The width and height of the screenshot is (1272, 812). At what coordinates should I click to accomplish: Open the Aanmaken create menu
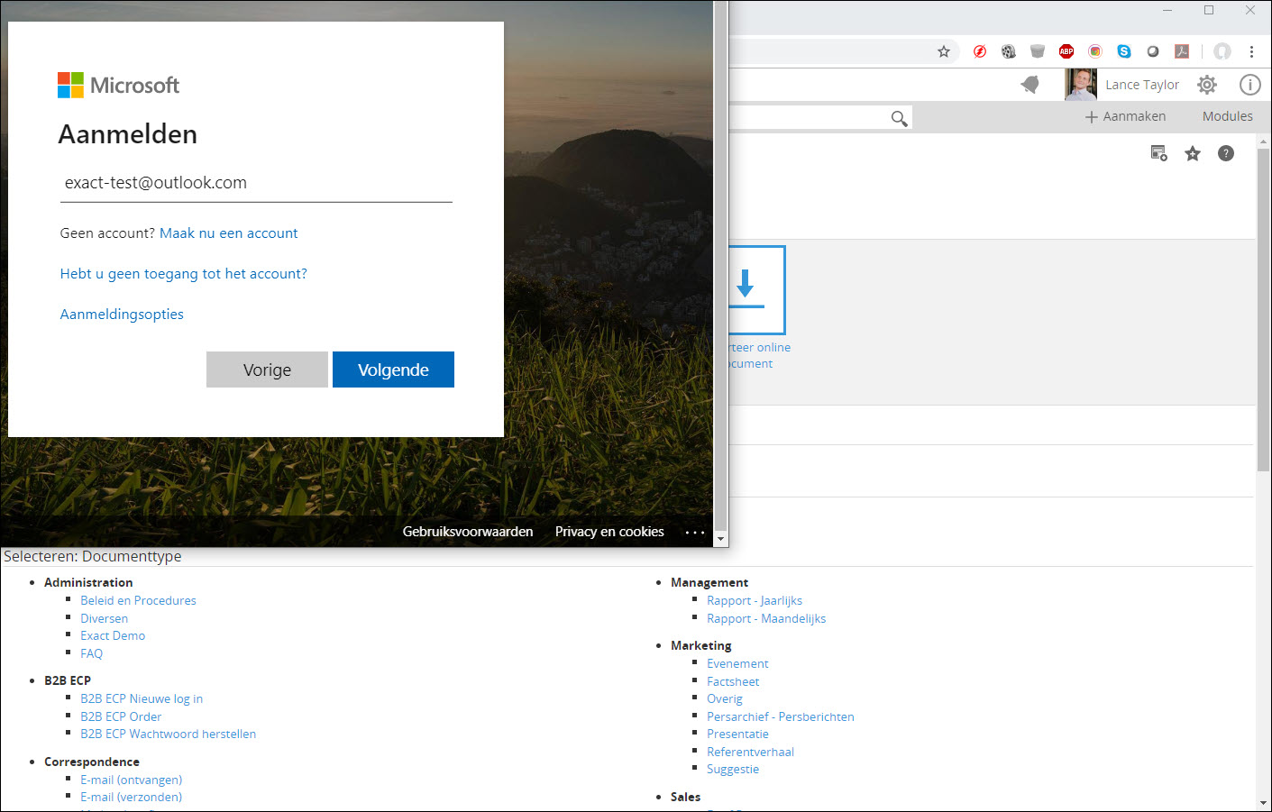(1125, 116)
